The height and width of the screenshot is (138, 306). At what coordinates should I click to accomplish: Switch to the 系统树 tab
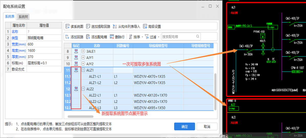point(23,17)
